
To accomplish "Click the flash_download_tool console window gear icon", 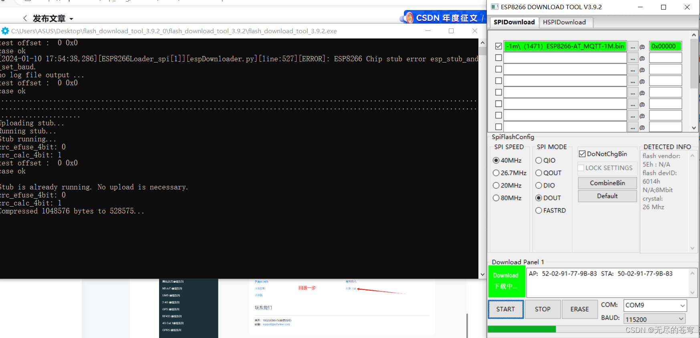I will coord(5,31).
